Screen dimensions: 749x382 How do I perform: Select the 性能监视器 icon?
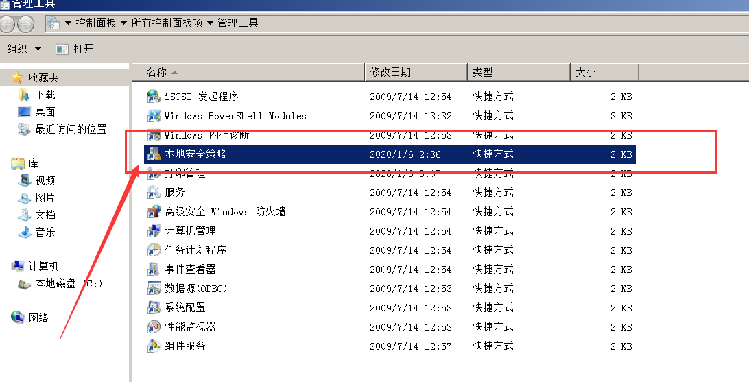click(154, 326)
